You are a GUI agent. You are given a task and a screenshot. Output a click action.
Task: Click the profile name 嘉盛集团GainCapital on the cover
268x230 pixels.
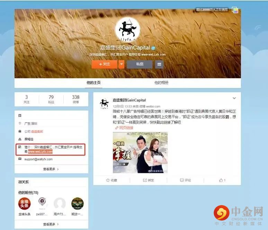[125, 48]
